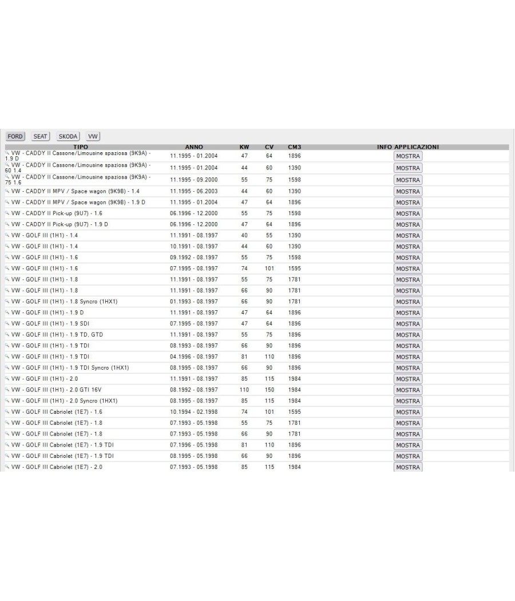Click the CM3 column header
Viewport: 515px width, 601px height.
[x=294, y=147]
